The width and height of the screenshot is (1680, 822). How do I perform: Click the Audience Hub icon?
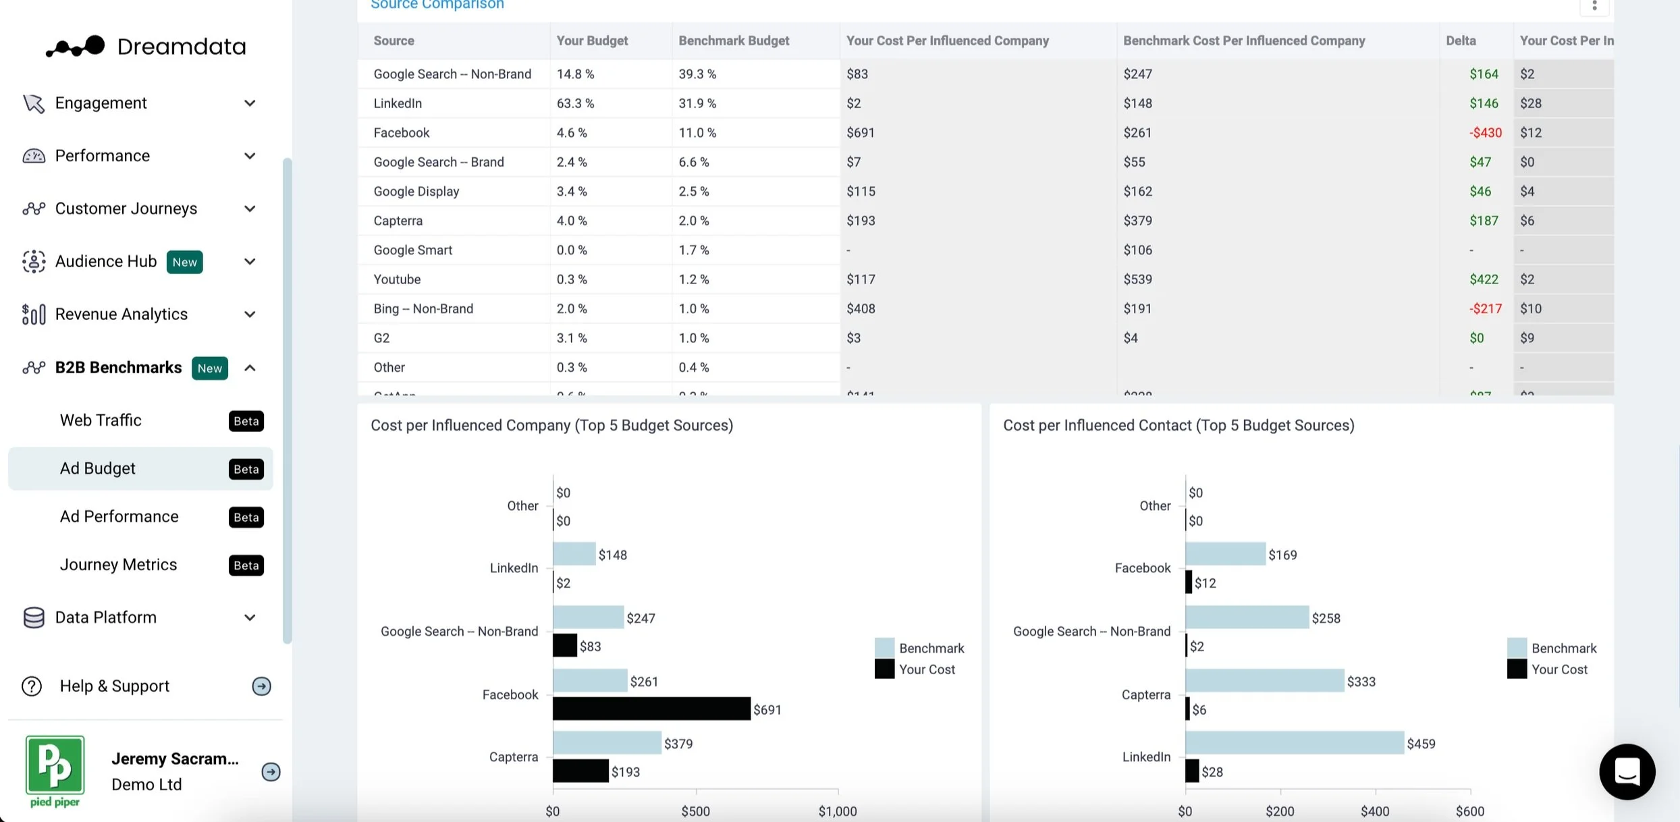(33, 262)
